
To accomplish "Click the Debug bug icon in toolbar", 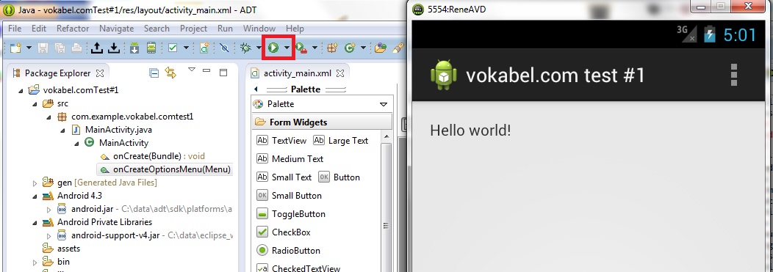I will (x=245, y=48).
